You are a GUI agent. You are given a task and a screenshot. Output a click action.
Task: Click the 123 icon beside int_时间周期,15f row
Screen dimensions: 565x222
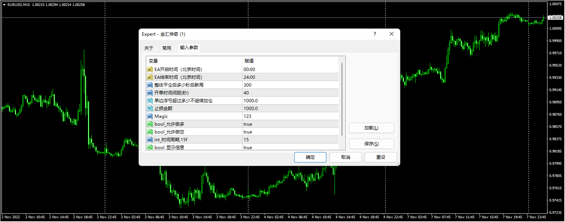(150, 139)
